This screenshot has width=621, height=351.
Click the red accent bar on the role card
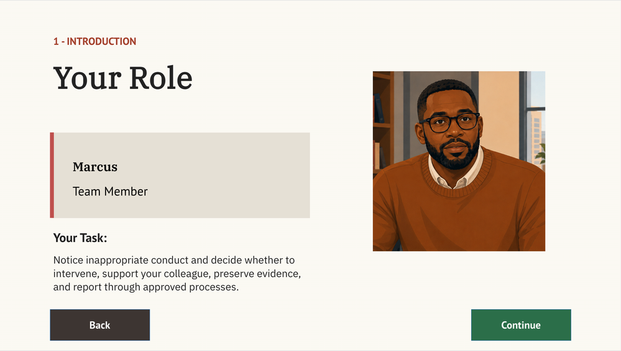tap(52, 175)
